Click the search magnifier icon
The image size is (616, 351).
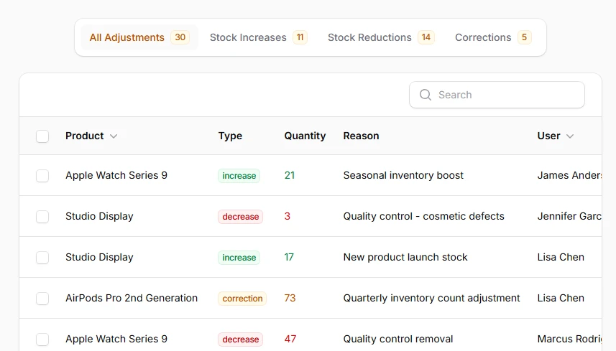(x=426, y=95)
